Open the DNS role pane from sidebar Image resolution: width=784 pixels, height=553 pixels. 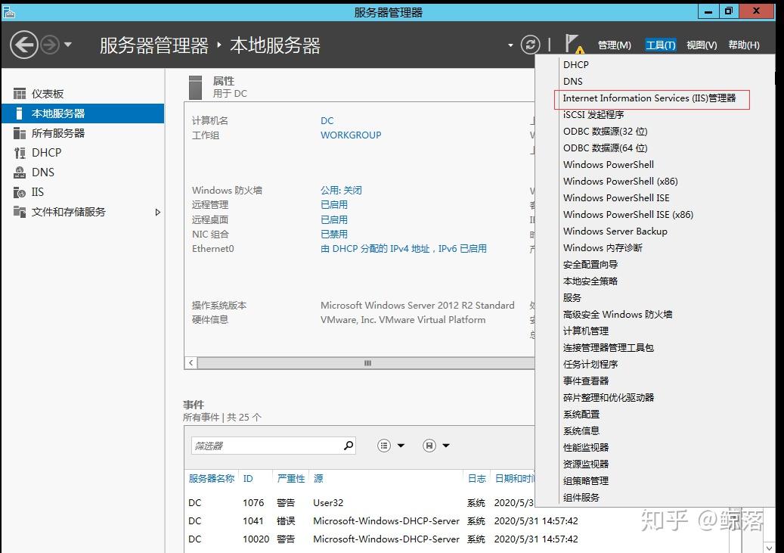click(42, 172)
